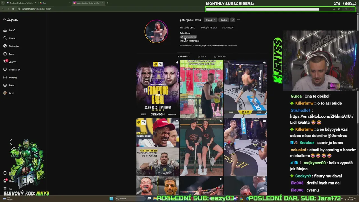
Task: Click the browser forward arrow
Action: point(8,9)
